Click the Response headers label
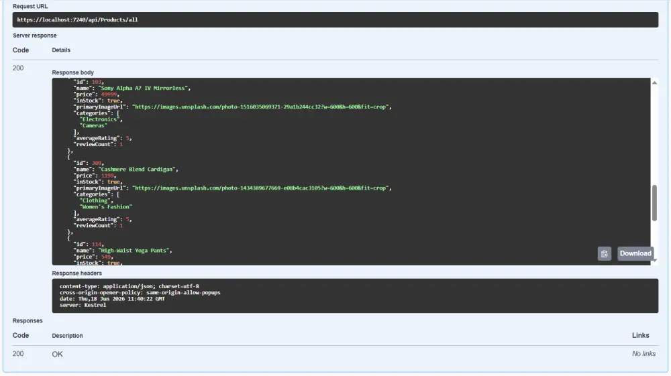This screenshot has width=671, height=376. click(x=77, y=273)
